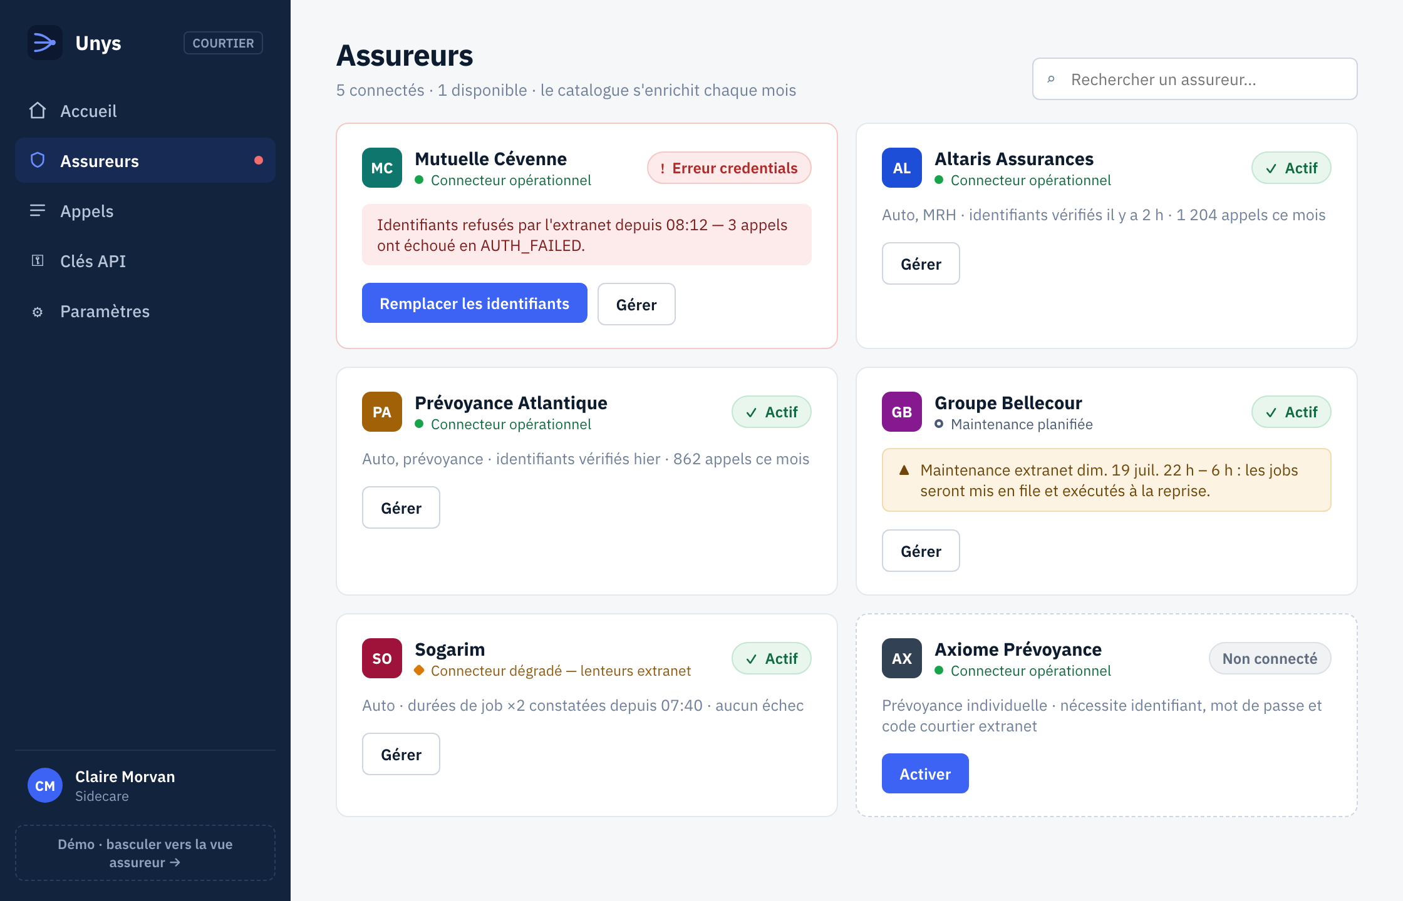Viewport: 1403px width, 901px height.
Task: Click the AL Altaris Assurances logo
Action: (902, 168)
